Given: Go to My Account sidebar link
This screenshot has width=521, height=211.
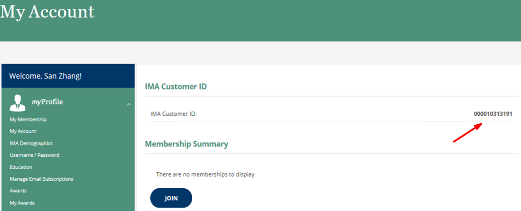Looking at the screenshot, I should pos(23,131).
